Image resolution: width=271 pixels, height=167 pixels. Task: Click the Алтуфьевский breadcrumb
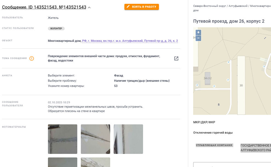point(238,6)
